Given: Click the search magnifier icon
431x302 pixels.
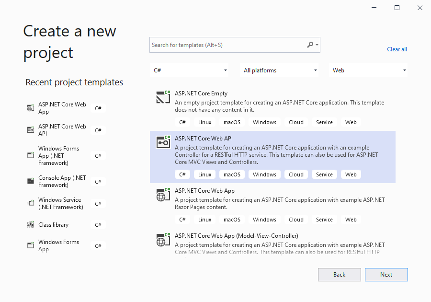Looking at the screenshot, I should (x=310, y=45).
